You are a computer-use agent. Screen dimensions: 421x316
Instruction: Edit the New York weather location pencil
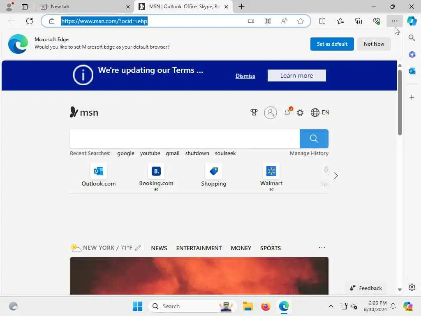click(x=138, y=248)
